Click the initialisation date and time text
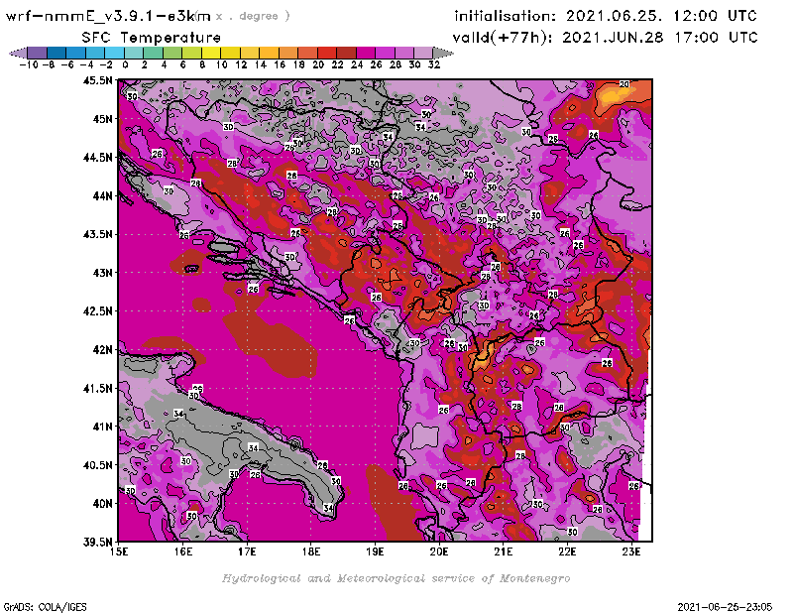Screen dimensions: 793x613 click(605, 16)
